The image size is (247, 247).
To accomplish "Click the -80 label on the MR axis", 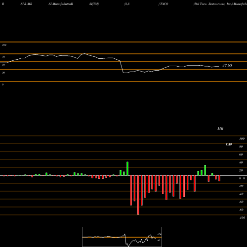I will pos(241,210).
